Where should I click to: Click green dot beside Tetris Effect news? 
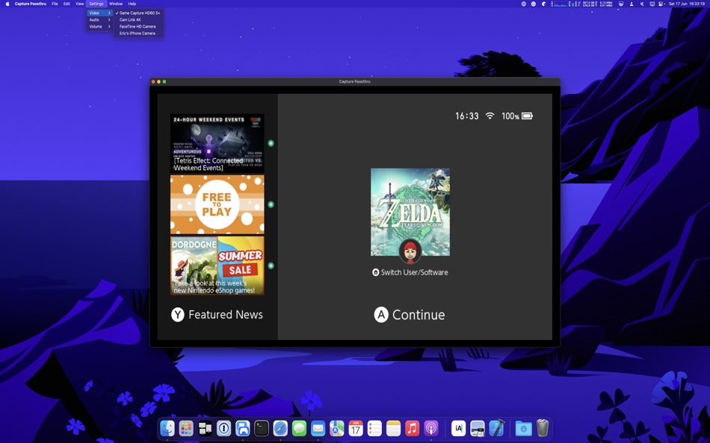click(271, 143)
